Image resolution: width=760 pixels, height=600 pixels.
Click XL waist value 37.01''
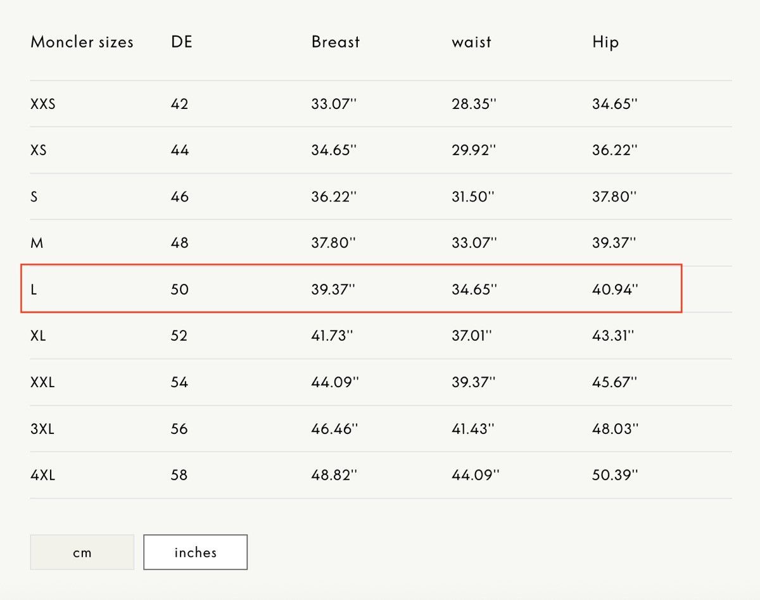click(472, 336)
